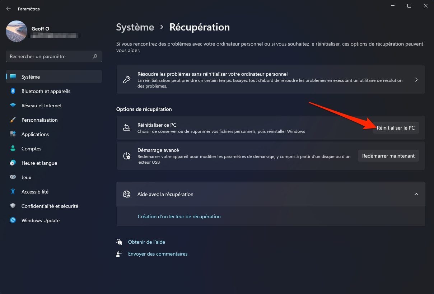This screenshot has width=434, height=294.
Task: Click the back arrow icon beside Paramètres
Action: pos(9,9)
